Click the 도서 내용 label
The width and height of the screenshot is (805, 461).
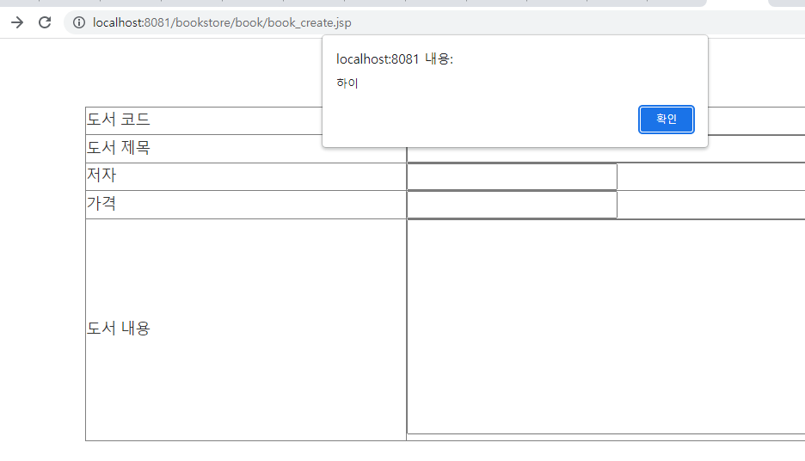coord(119,328)
